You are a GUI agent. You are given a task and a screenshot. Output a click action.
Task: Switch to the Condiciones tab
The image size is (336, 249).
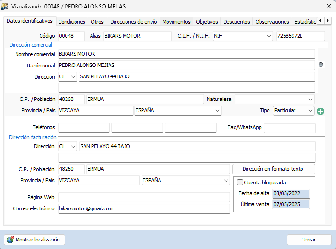pyautogui.click(x=72, y=22)
